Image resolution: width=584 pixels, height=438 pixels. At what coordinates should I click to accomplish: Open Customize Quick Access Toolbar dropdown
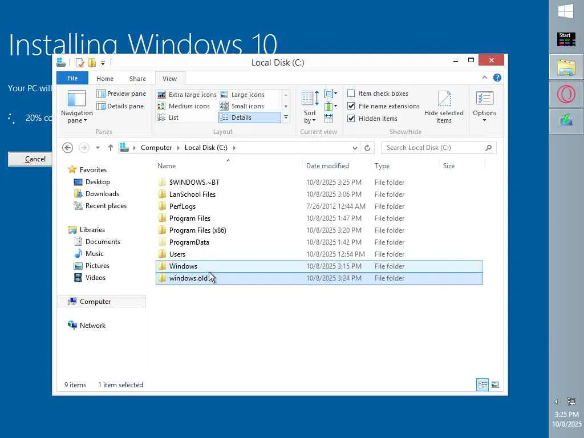pyautogui.click(x=103, y=63)
